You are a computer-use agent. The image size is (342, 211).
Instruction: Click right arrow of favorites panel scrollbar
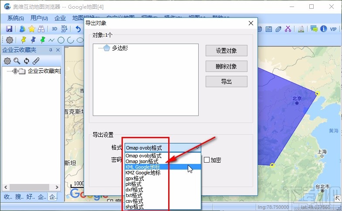tap(57, 187)
